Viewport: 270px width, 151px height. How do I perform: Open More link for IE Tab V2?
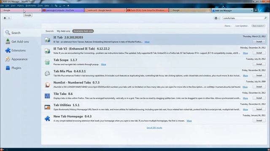[x=246, y=53]
